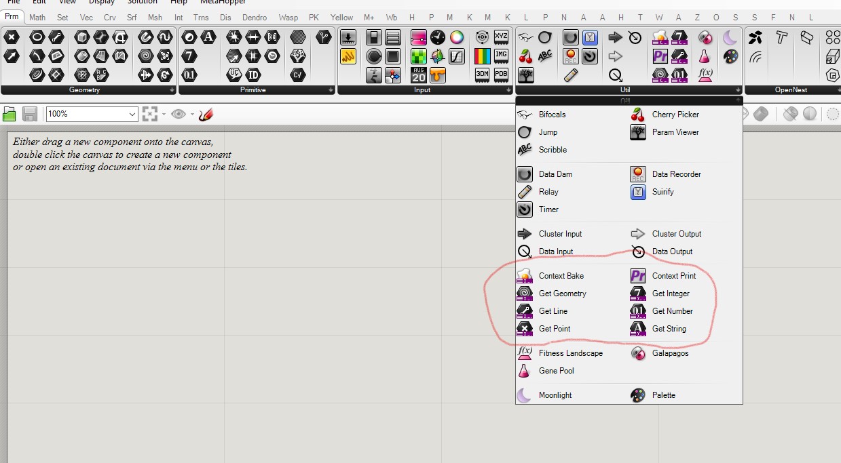Screen dimensions: 841x463
Task: Select the Timer component
Action: click(x=546, y=209)
